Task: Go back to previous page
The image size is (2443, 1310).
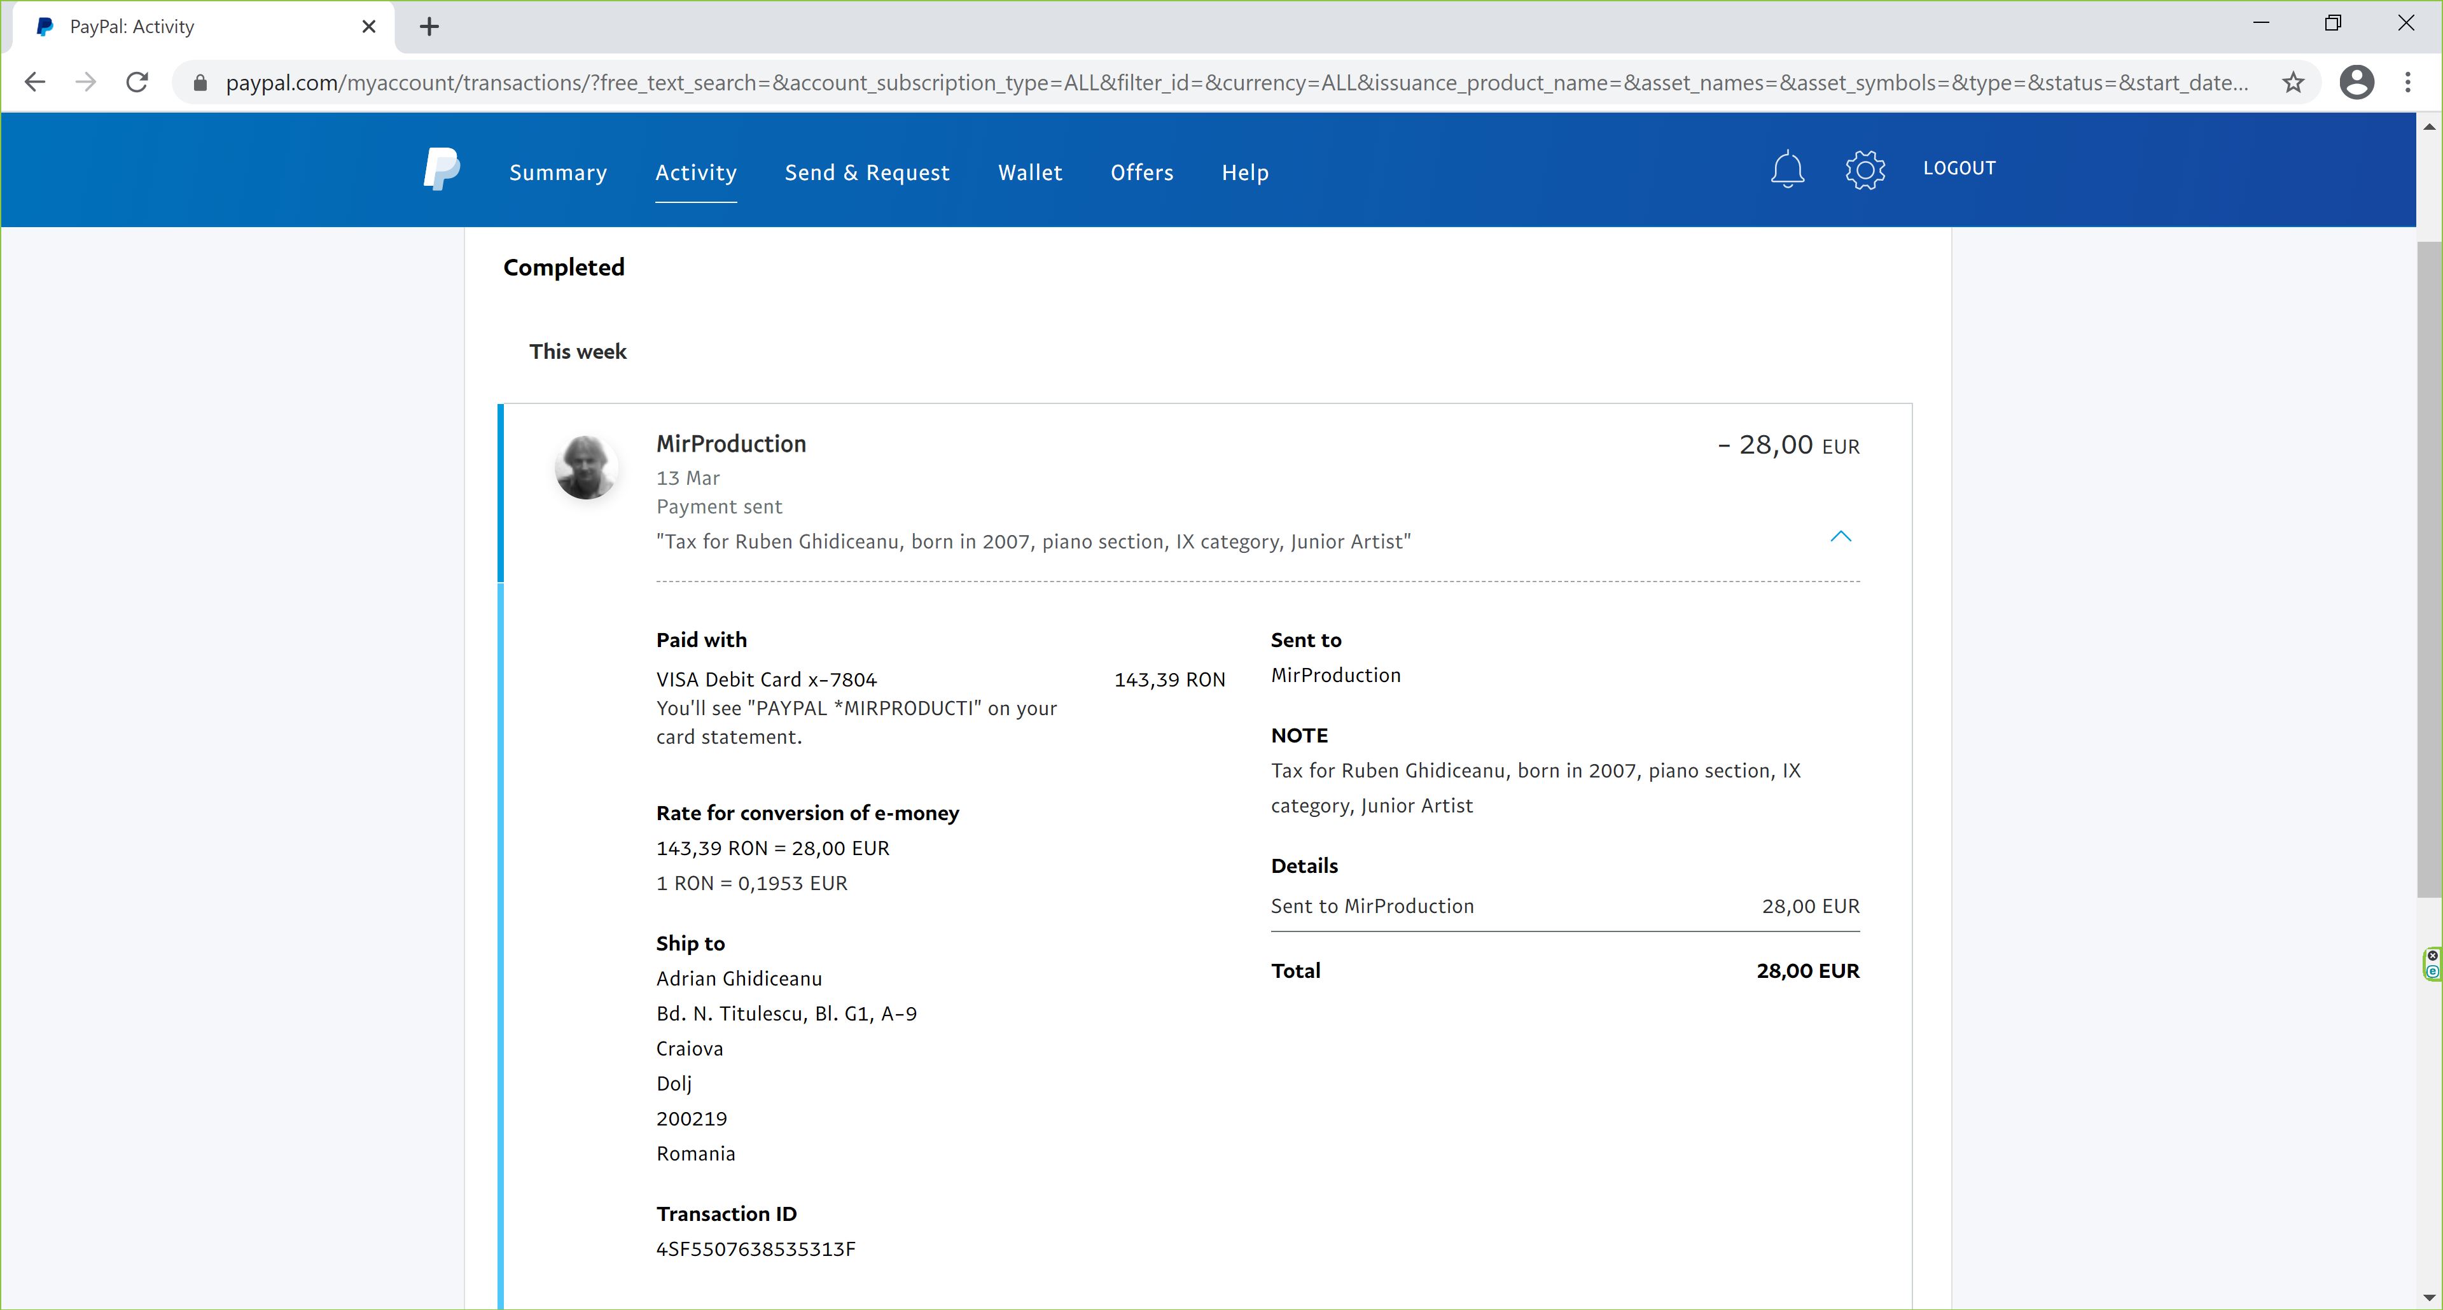Action: pos(35,83)
